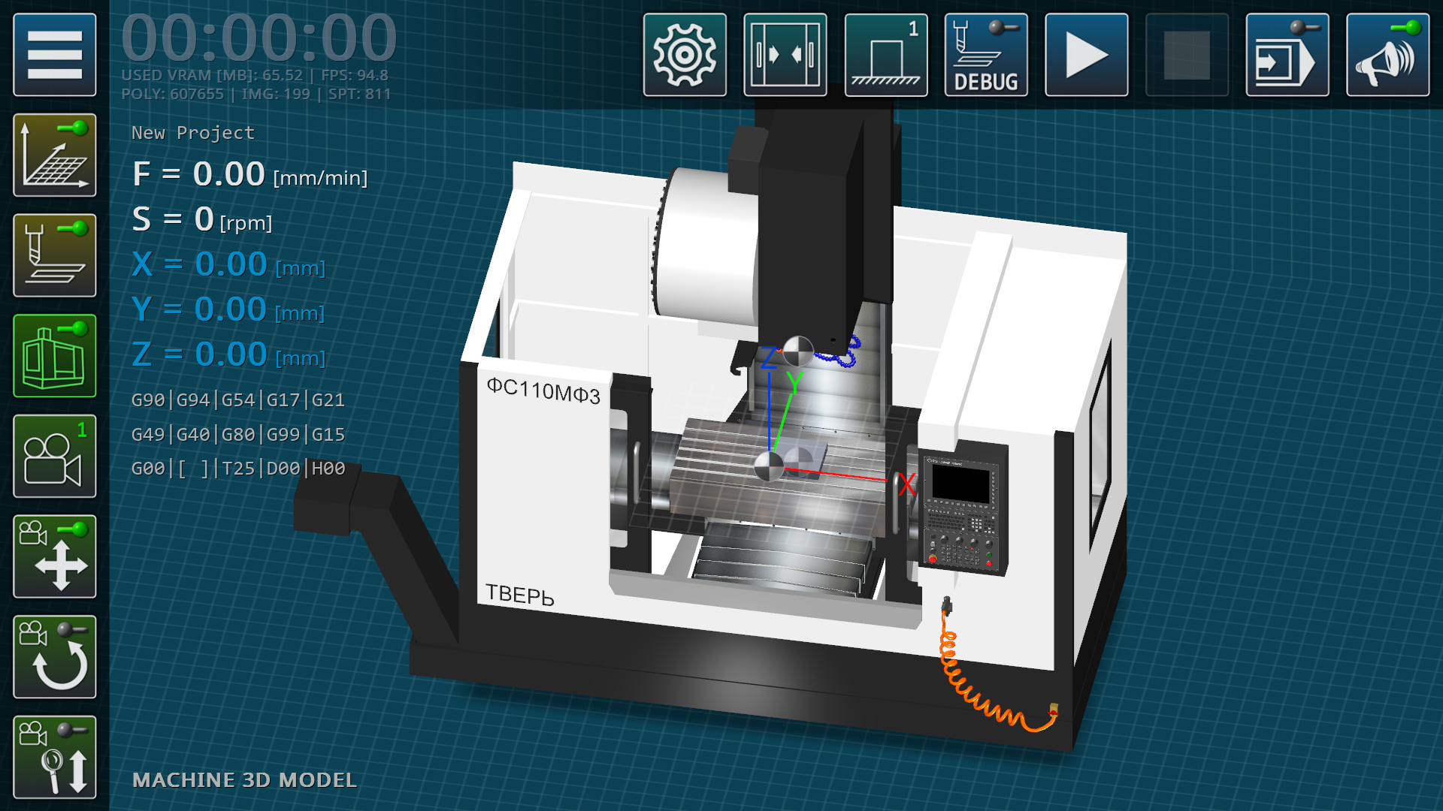
Task: Open the simulator settings gear
Action: [684, 55]
